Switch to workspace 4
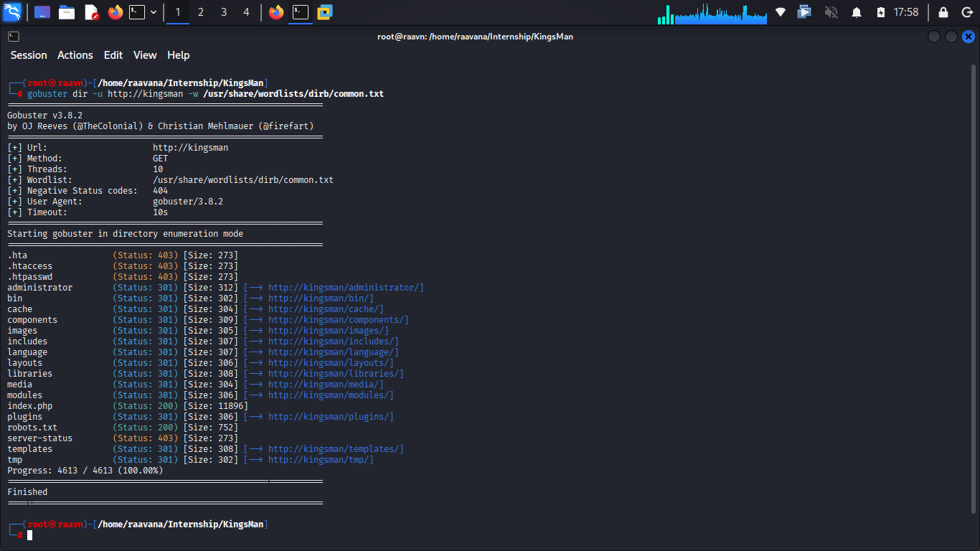Screen dimensions: 980x551 coord(247,12)
